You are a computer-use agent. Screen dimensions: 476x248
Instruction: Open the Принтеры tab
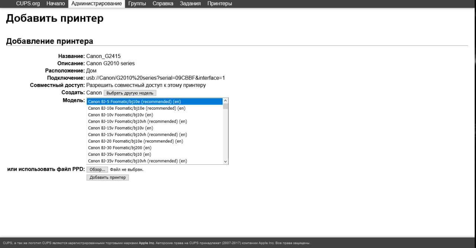220,3
